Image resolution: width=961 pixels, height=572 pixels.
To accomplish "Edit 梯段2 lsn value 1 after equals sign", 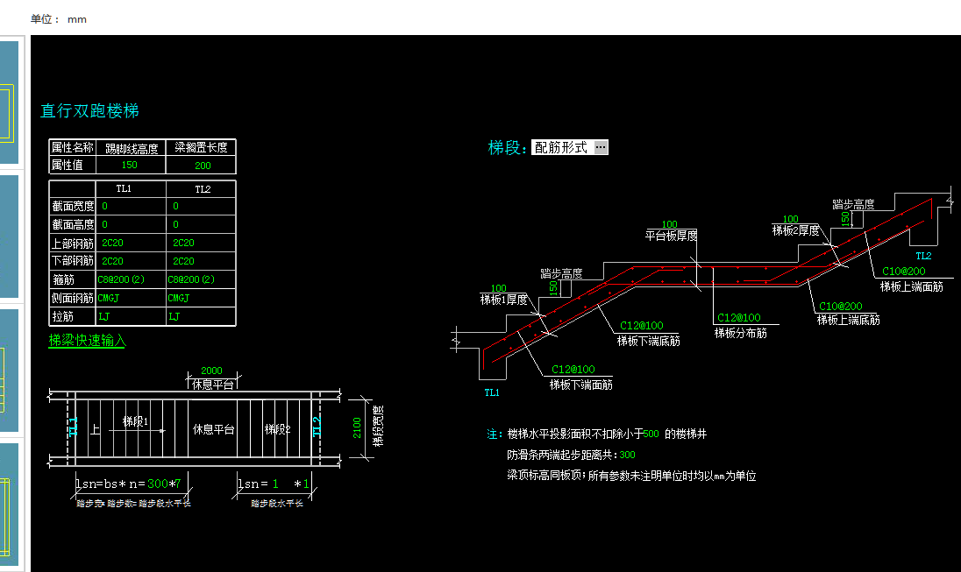I will (x=275, y=484).
